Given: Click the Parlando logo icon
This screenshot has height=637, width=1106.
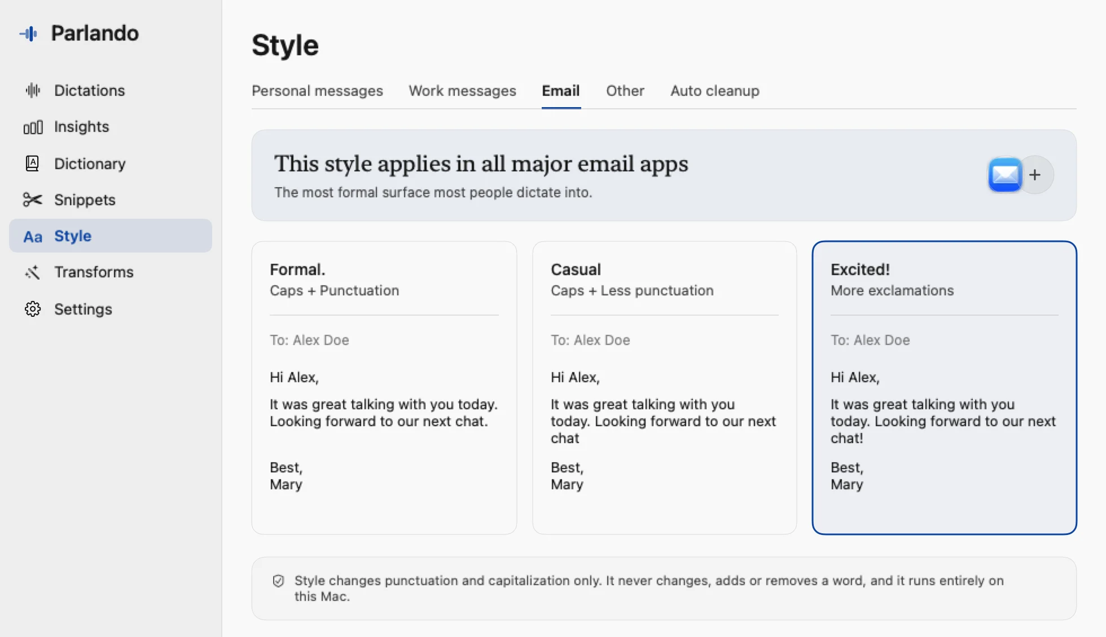Looking at the screenshot, I should click(x=29, y=34).
